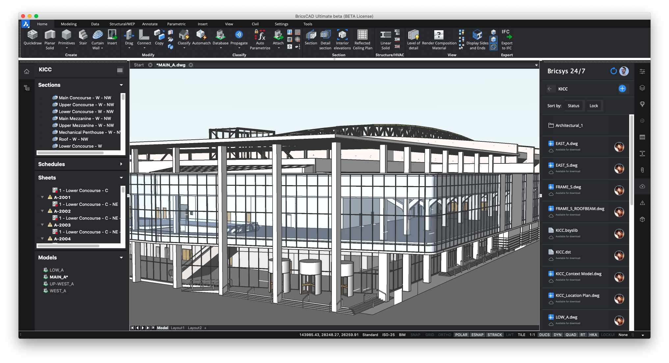Image resolution: width=669 pixels, height=363 pixels.
Task: Open the Structural/MEP ribbon tab
Action: 122,24
